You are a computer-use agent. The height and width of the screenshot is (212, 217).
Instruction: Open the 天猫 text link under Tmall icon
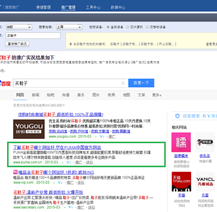pos(182,195)
